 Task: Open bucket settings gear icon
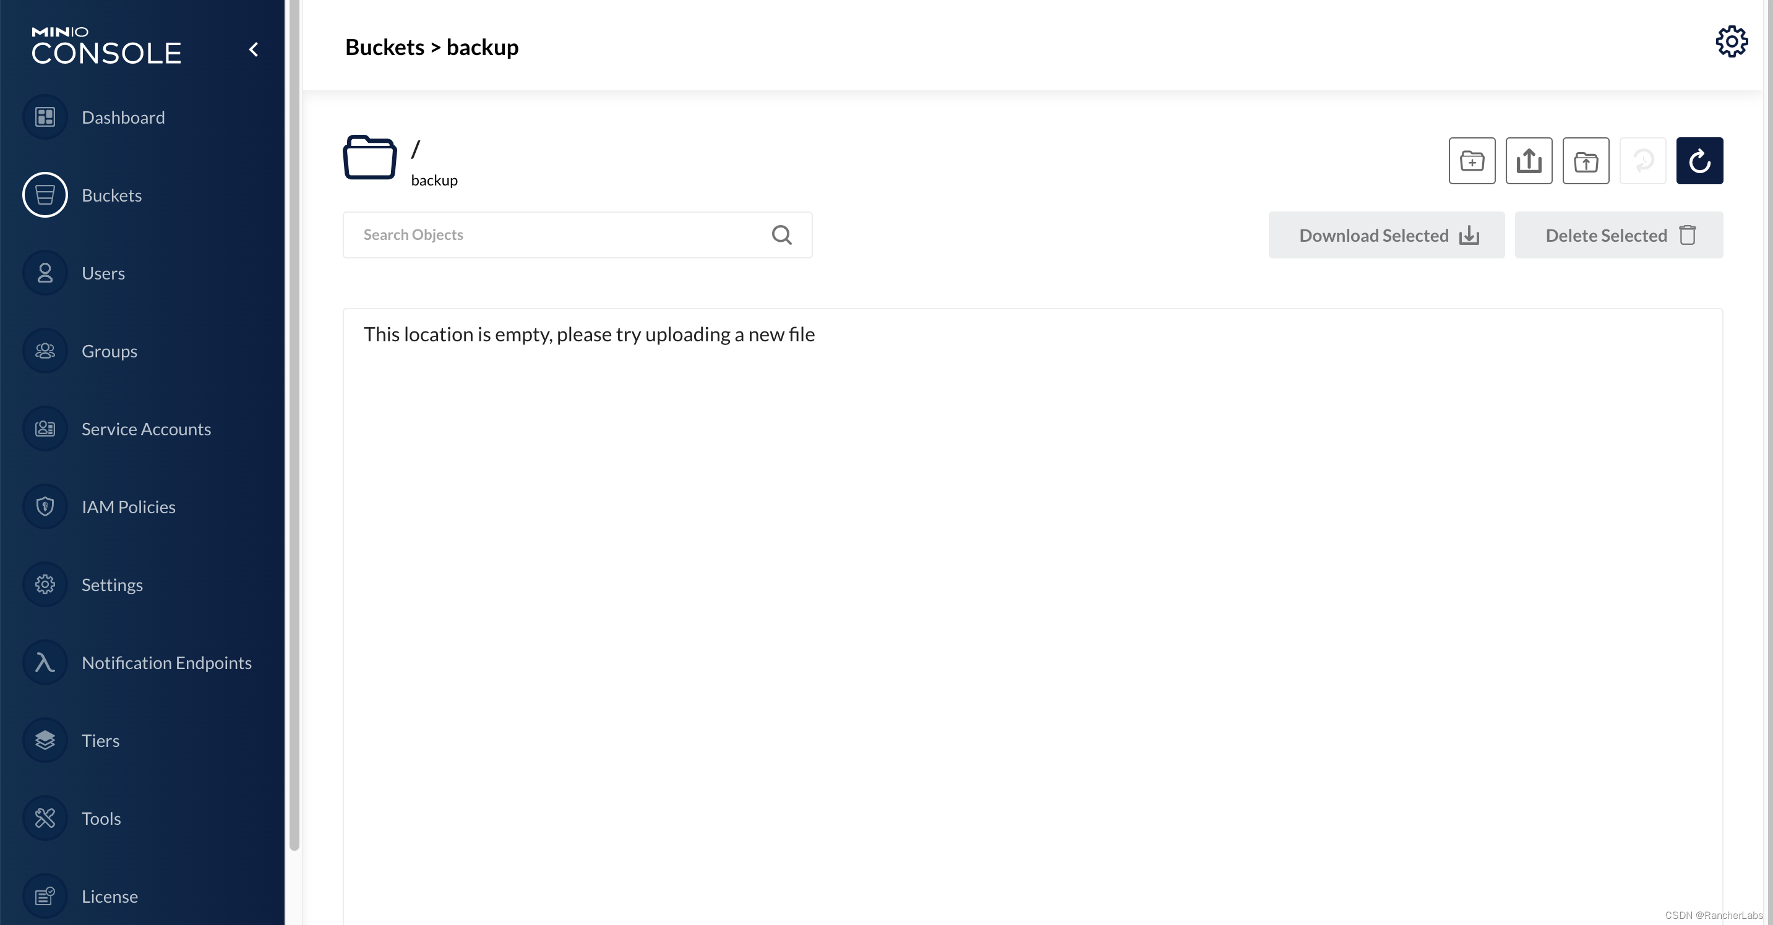tap(1731, 42)
